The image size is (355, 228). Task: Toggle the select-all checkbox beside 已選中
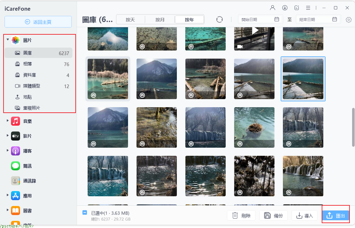click(x=85, y=213)
